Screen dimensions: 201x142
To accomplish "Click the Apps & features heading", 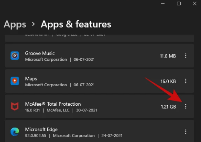I will click(76, 24).
